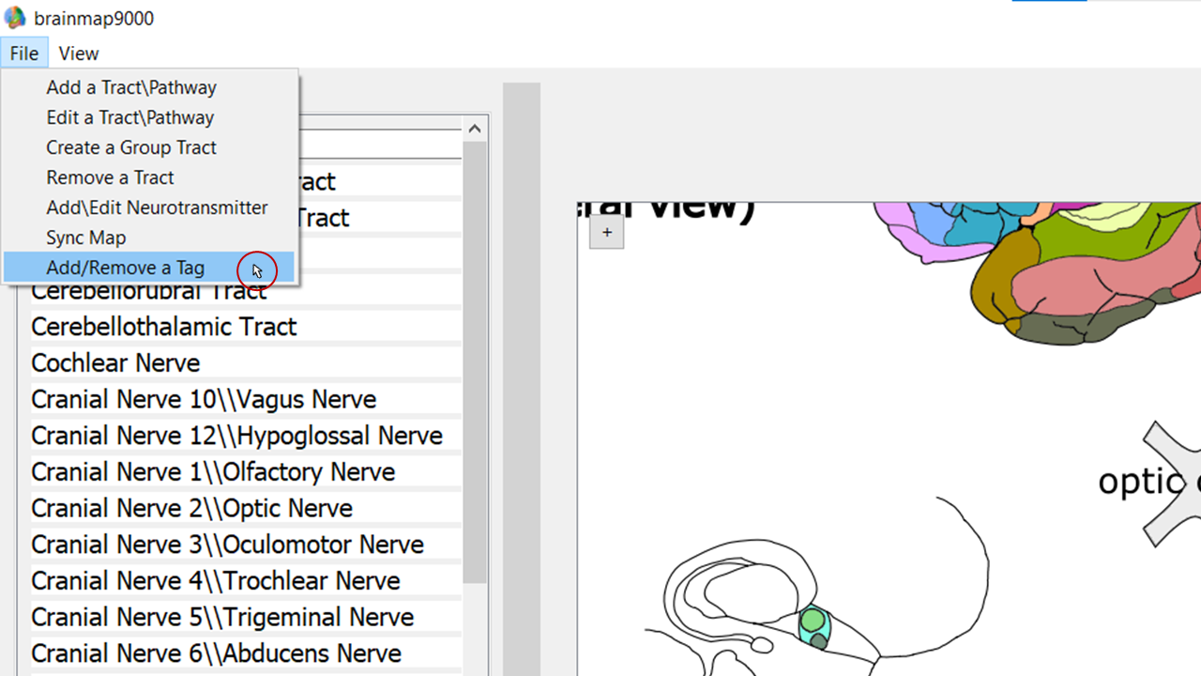
Task: Open the File menu
Action: tap(24, 54)
